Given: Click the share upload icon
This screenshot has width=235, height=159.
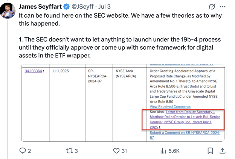Looking at the screenshot, I should pos(222,151).
